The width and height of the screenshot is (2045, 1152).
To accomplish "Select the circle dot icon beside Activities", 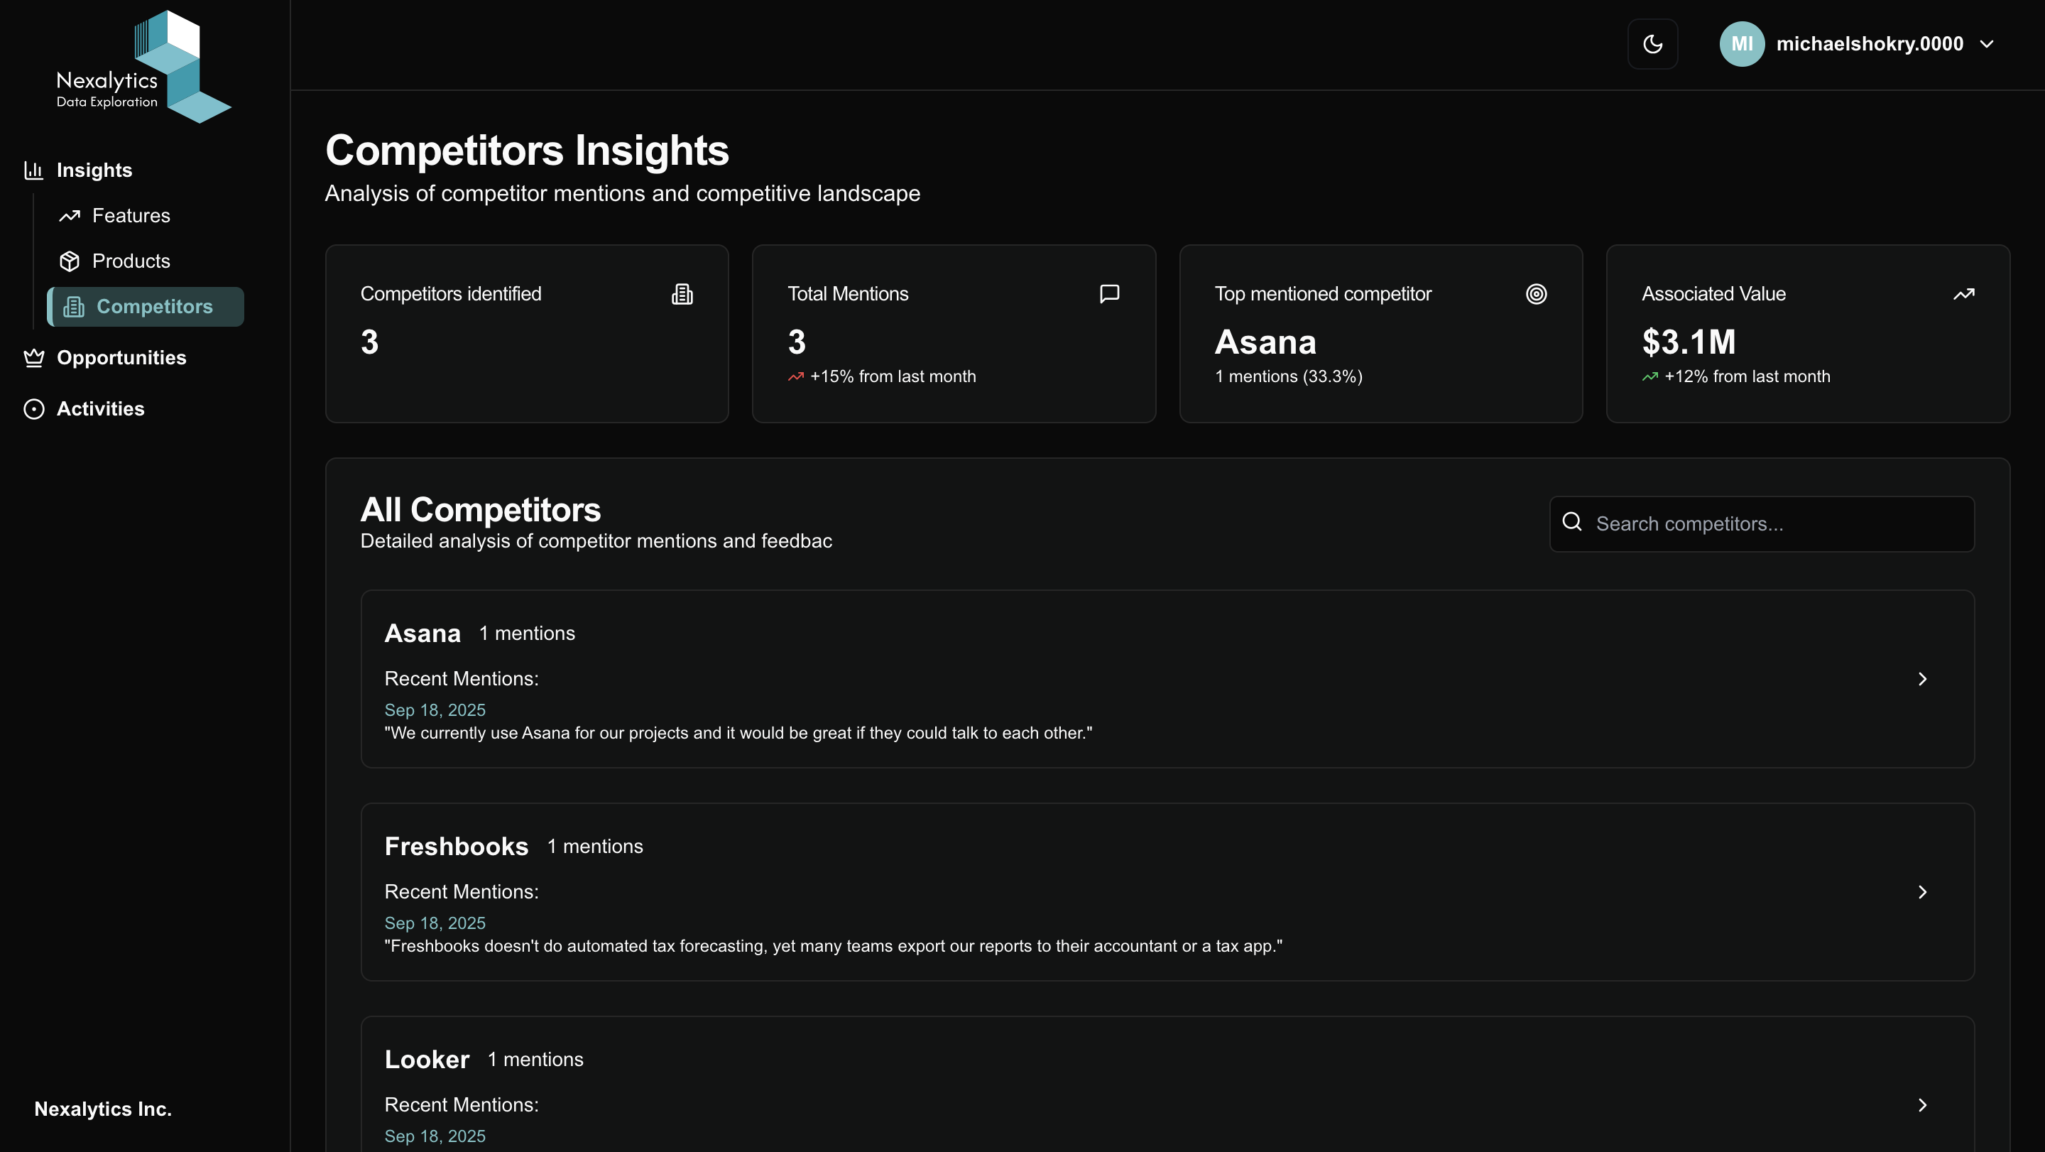I will click(x=33, y=409).
